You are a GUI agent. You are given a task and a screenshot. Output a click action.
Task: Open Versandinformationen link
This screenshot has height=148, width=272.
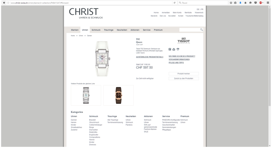click(179, 59)
